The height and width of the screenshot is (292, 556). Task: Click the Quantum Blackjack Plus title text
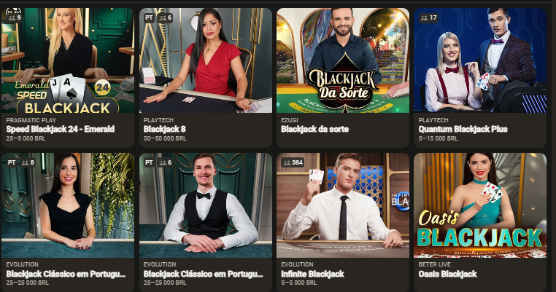point(463,129)
